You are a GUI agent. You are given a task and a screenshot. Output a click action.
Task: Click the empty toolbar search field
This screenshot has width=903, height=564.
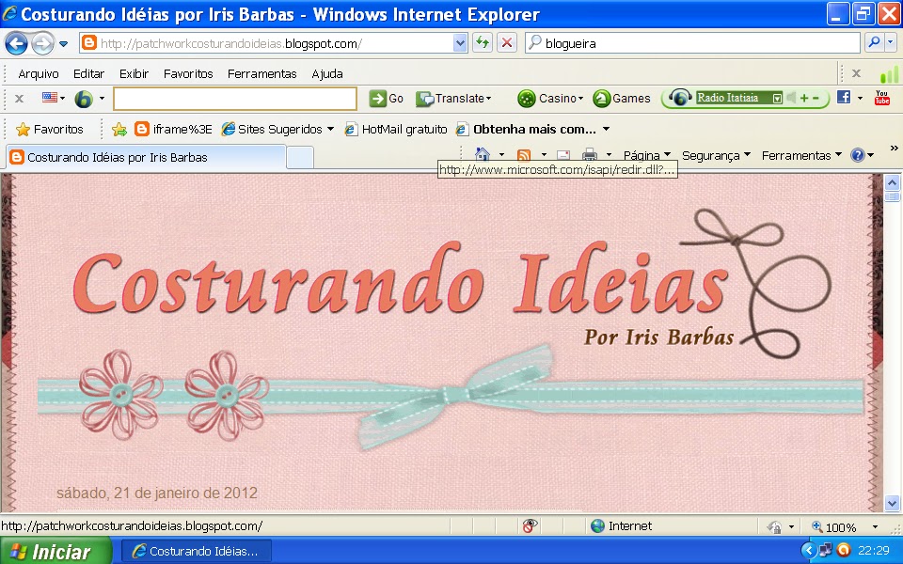[x=235, y=99]
